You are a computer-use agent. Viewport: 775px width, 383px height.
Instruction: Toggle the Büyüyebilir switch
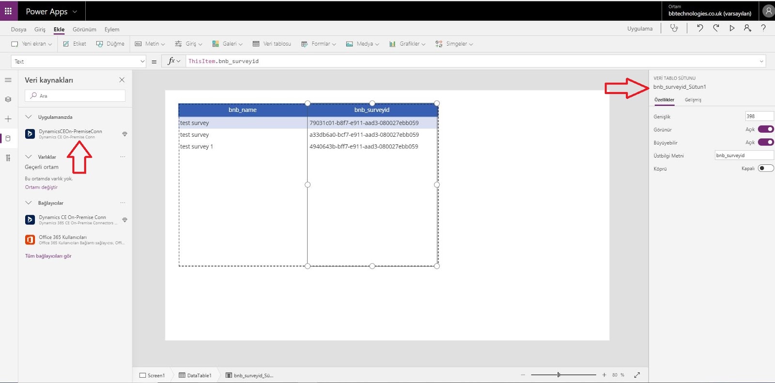click(x=766, y=142)
